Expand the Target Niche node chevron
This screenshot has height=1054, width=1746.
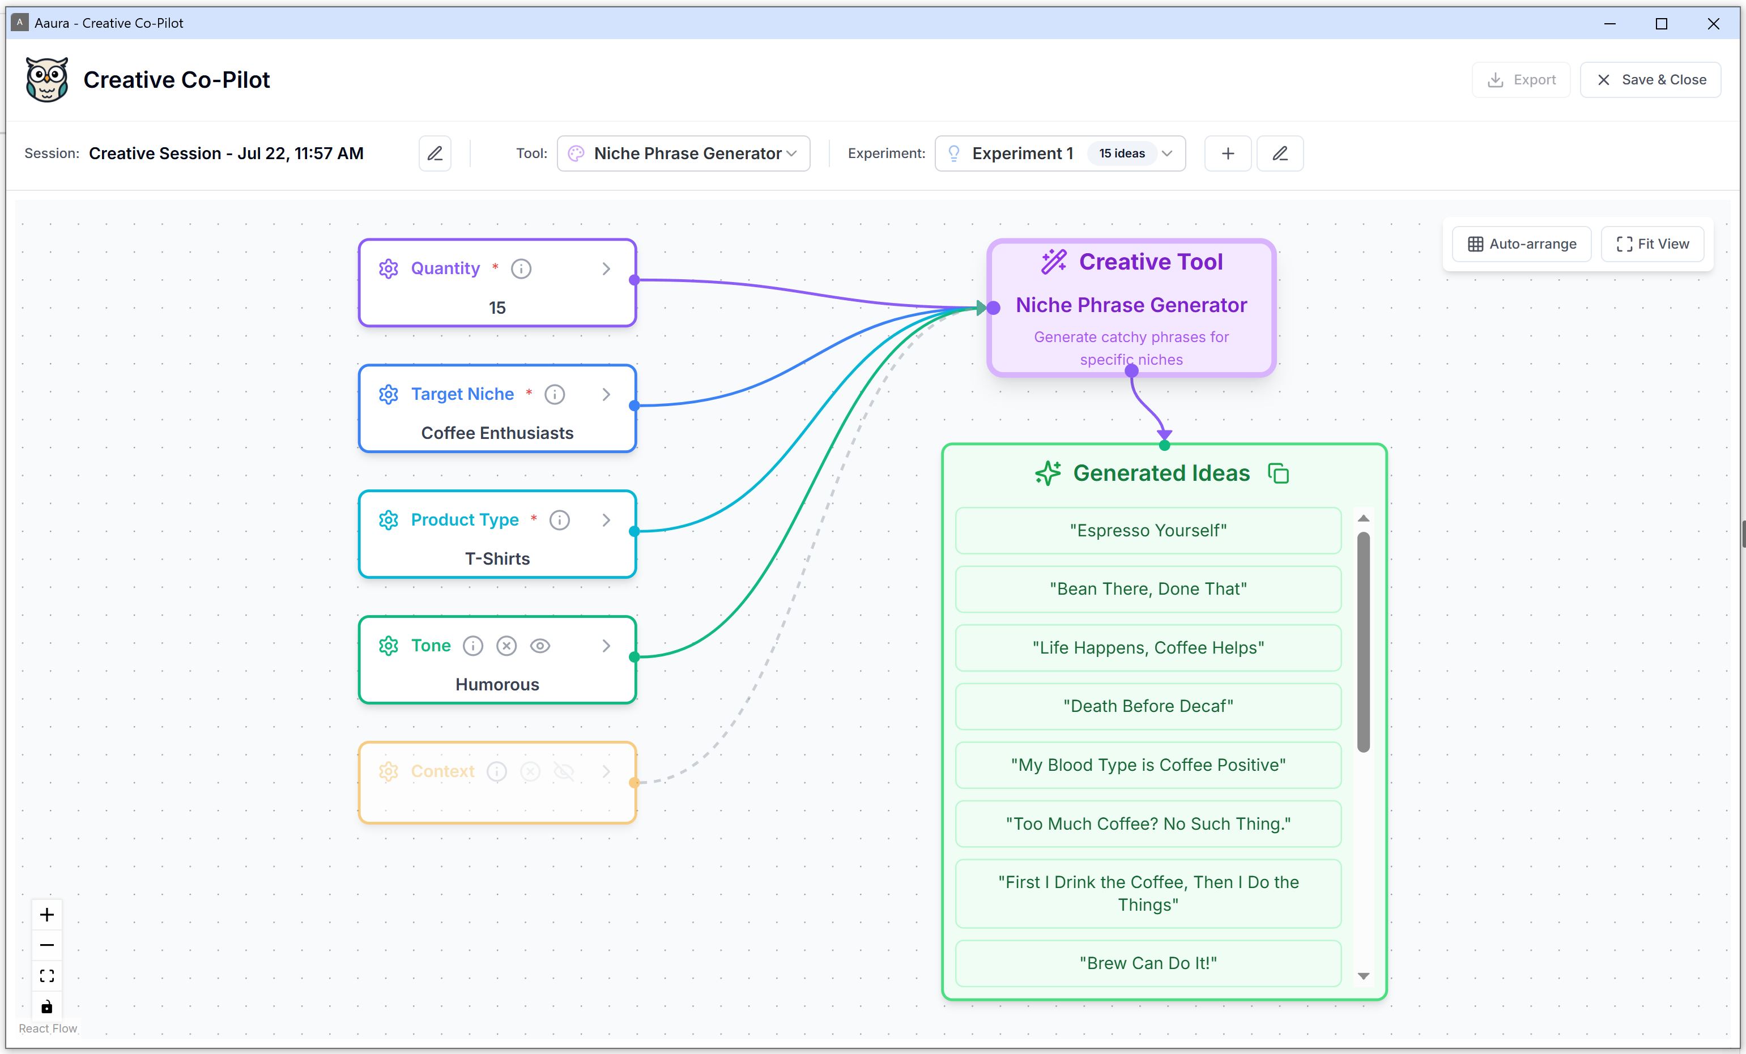[606, 395]
